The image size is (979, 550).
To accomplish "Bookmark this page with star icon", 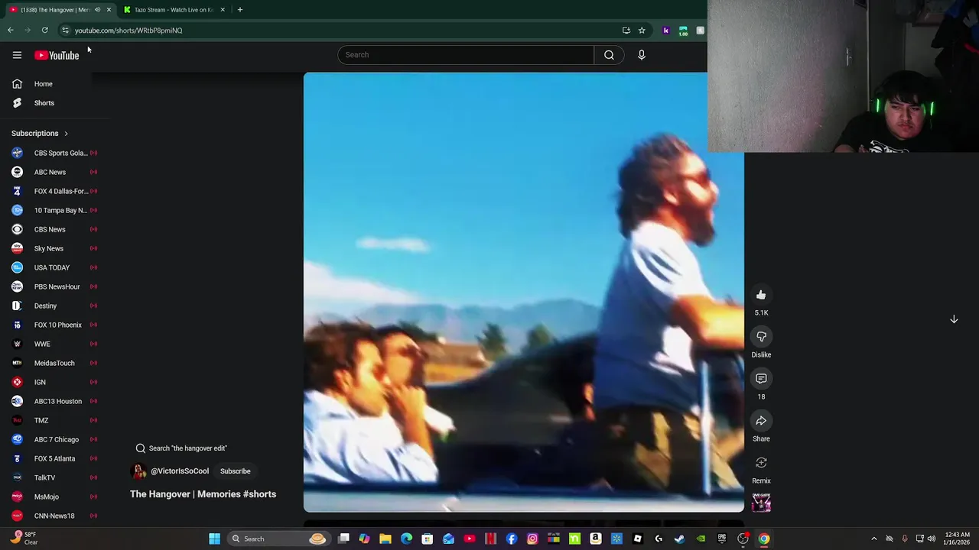I will pos(642,31).
